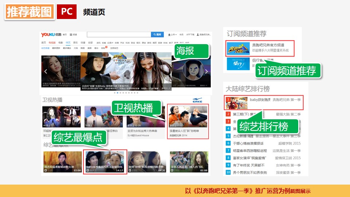Screen dimensions: 350x197
Task: Open the rank 9 有了年终奖 天黑都不 entry
Action: pyautogui.click(x=249, y=165)
